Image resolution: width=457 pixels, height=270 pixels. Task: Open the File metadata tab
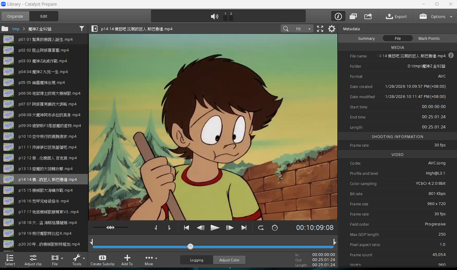(x=398, y=38)
